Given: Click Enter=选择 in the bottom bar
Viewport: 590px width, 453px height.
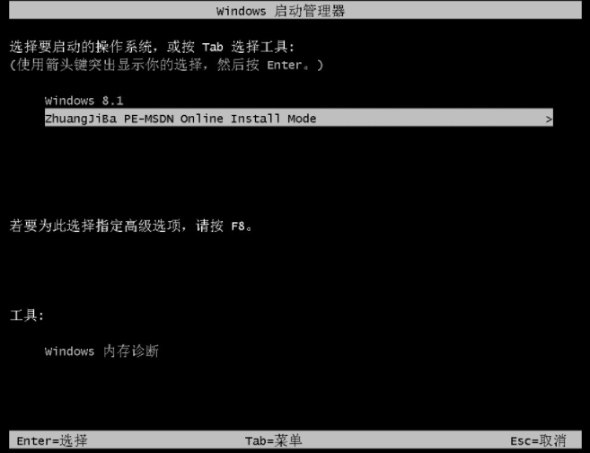Looking at the screenshot, I should (x=52, y=440).
